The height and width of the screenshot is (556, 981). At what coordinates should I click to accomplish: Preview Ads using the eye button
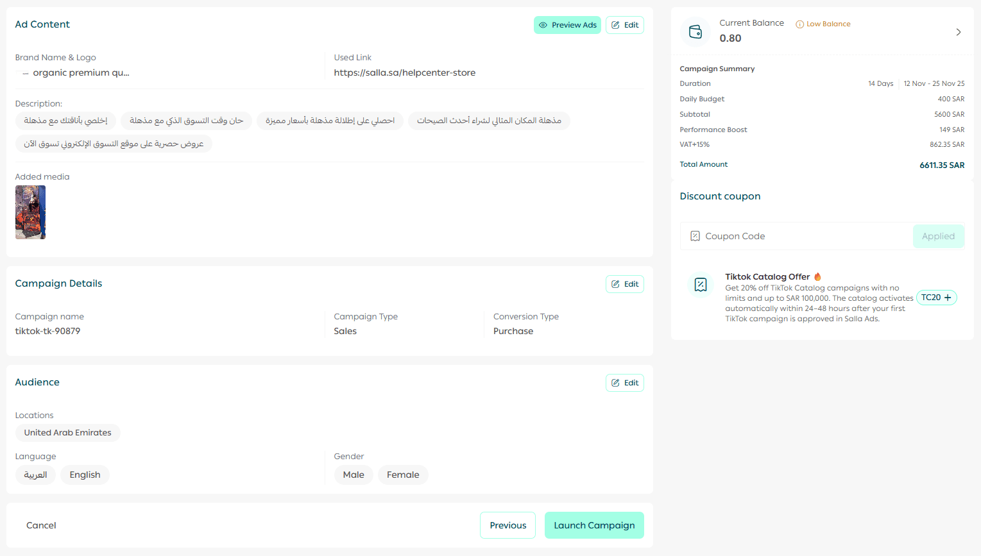tap(567, 25)
